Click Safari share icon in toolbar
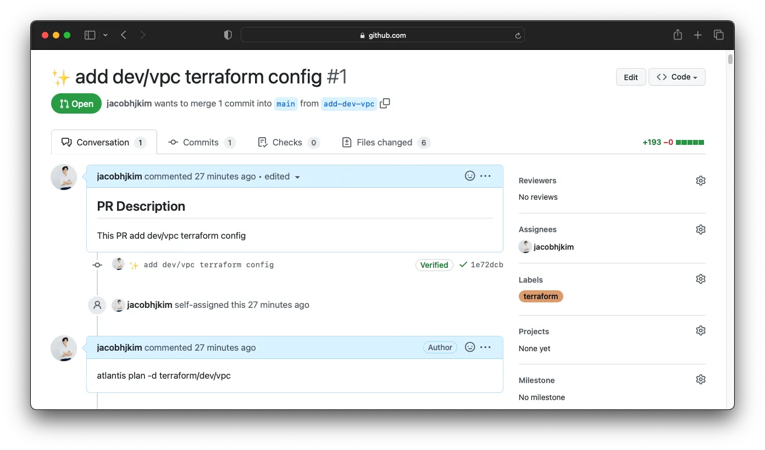This screenshot has height=450, width=765. (678, 35)
